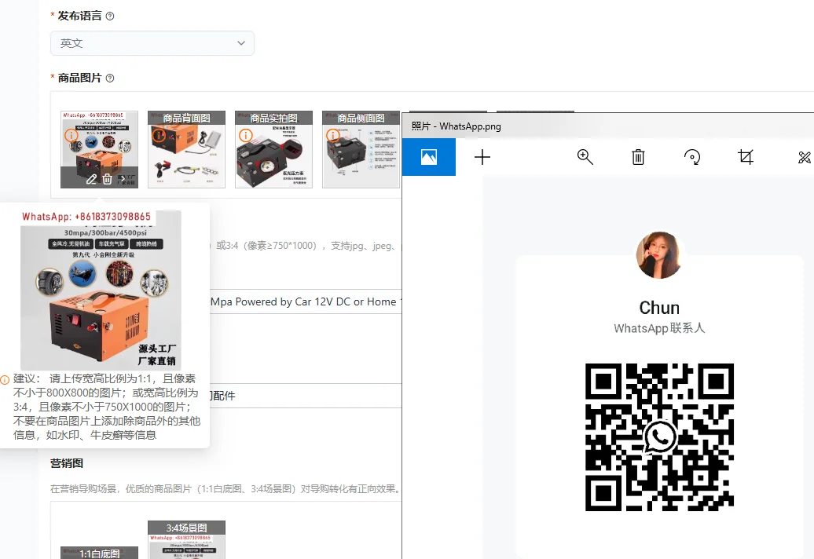
Task: Click the orange info icon on 商品背面图 thumbnail
Action: coord(159,135)
